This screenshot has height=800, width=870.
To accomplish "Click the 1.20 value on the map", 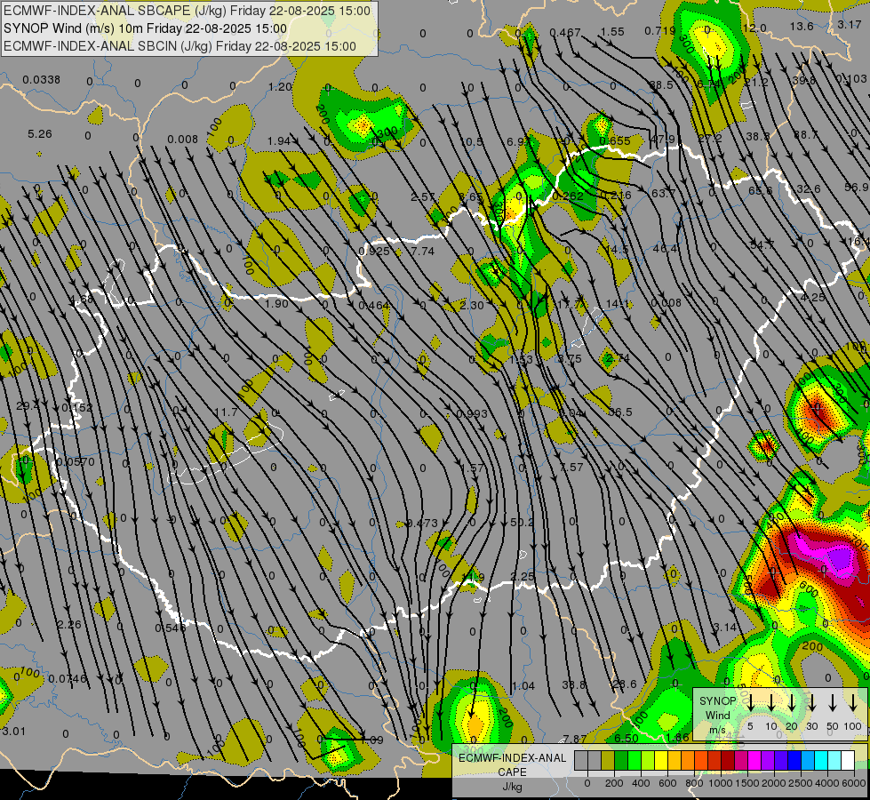I will (280, 86).
